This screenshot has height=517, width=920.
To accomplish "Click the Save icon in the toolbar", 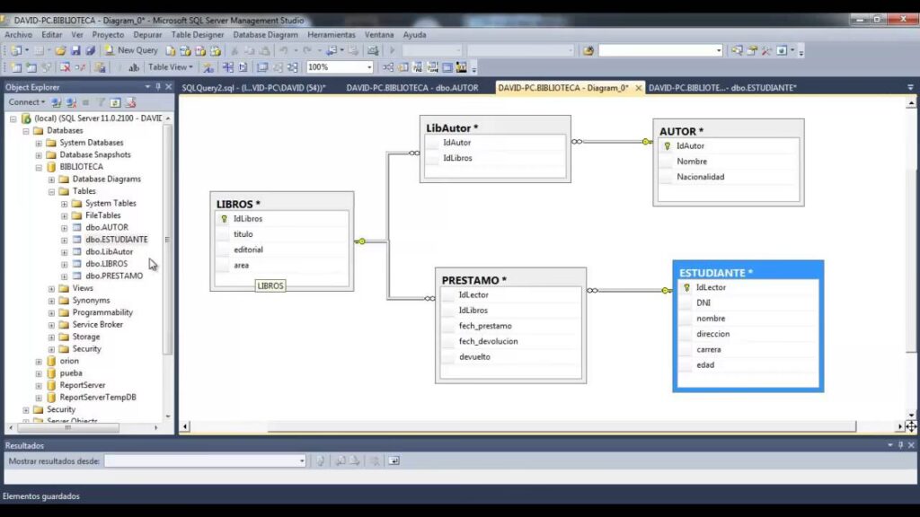I will point(75,50).
